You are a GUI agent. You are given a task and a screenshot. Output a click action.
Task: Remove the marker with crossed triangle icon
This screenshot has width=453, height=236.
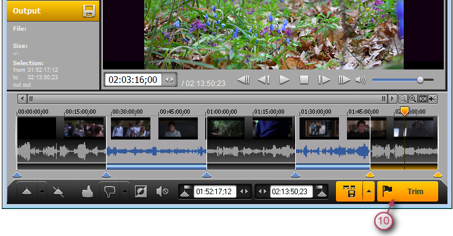(59, 191)
